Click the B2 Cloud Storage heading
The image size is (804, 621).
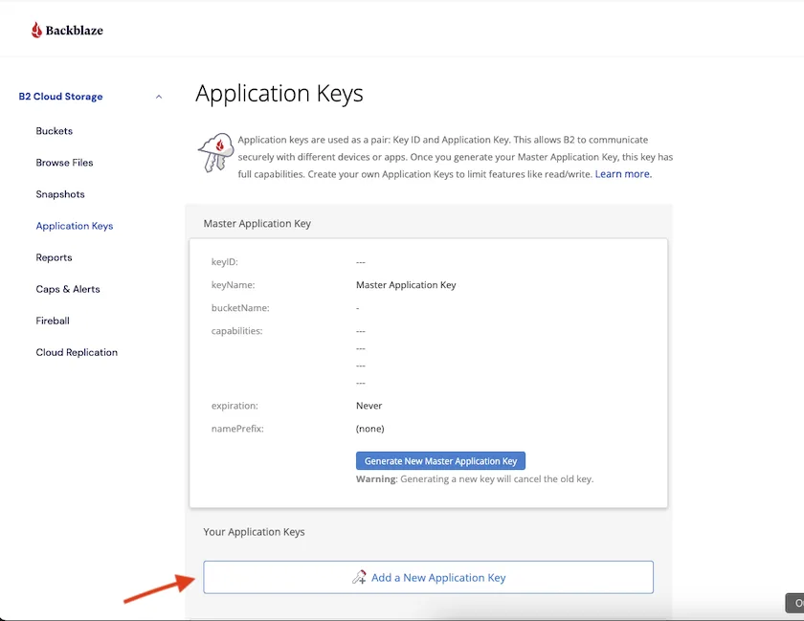60,96
